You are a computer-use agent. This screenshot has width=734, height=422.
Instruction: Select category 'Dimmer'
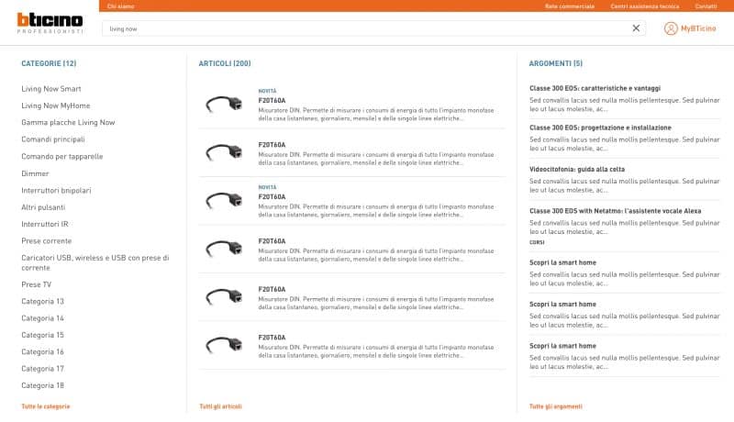[x=35, y=173]
